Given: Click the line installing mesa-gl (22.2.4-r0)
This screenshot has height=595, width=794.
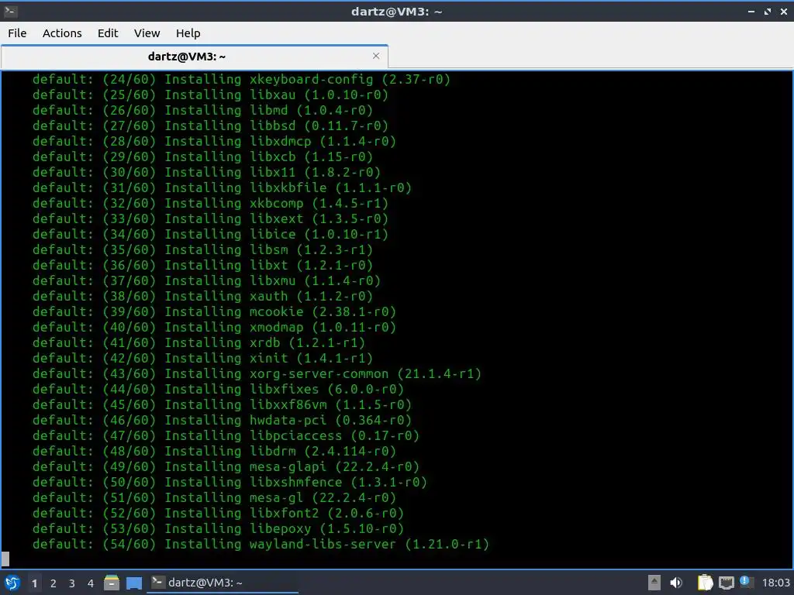Looking at the screenshot, I should pyautogui.click(x=214, y=498).
